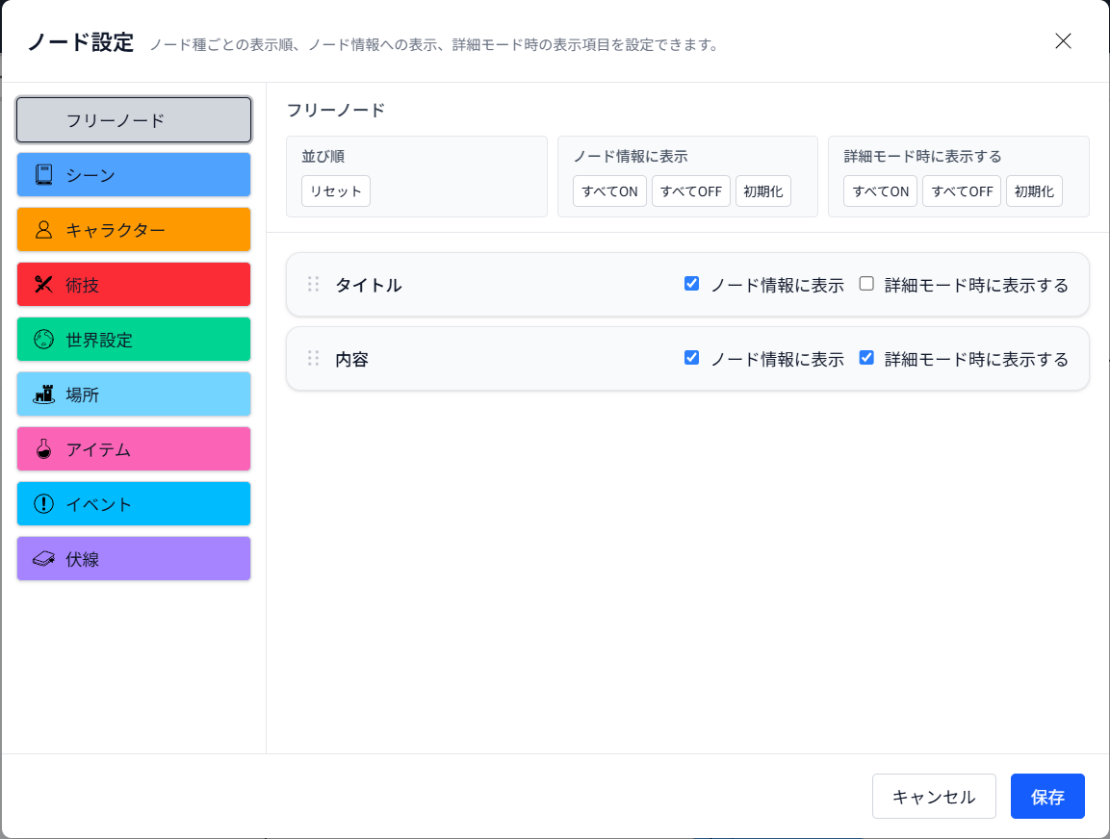Click すべてOFF under 詳細モード時に表示する
Screen dimensions: 1110x839
pyautogui.click(x=962, y=191)
